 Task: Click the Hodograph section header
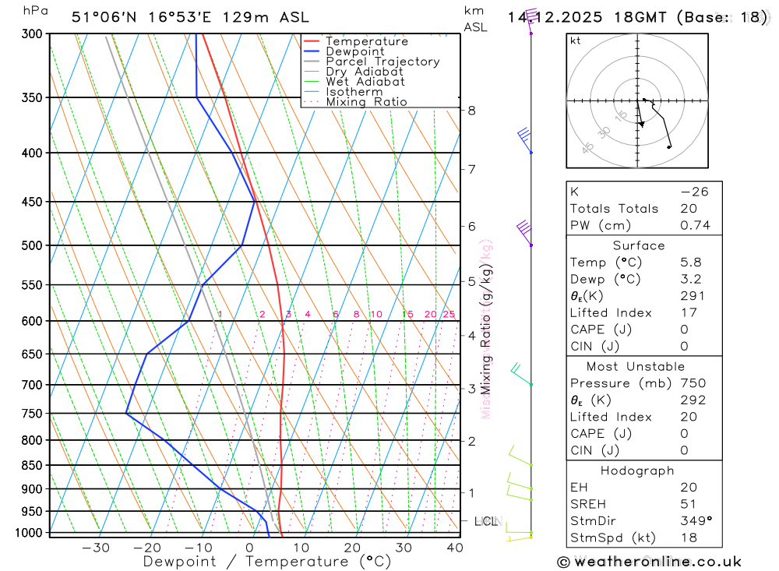click(x=637, y=471)
